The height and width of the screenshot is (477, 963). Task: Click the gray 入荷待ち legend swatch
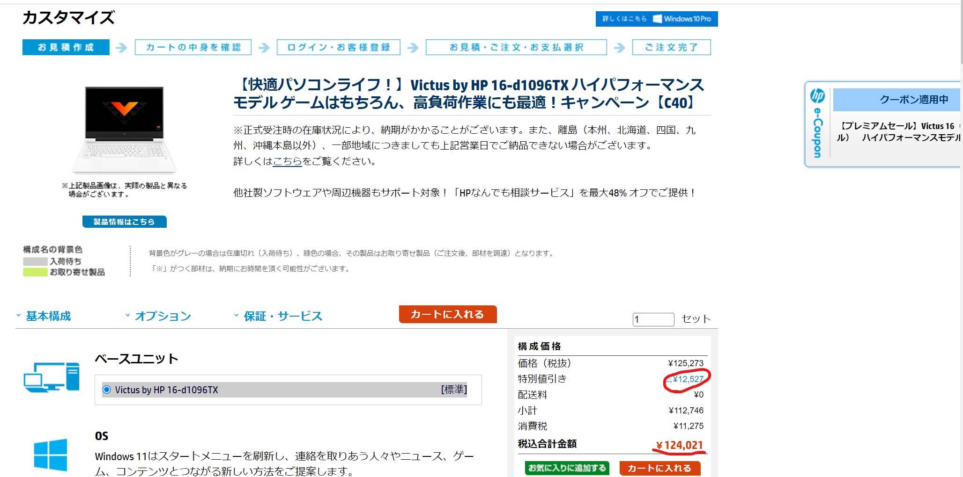point(35,261)
